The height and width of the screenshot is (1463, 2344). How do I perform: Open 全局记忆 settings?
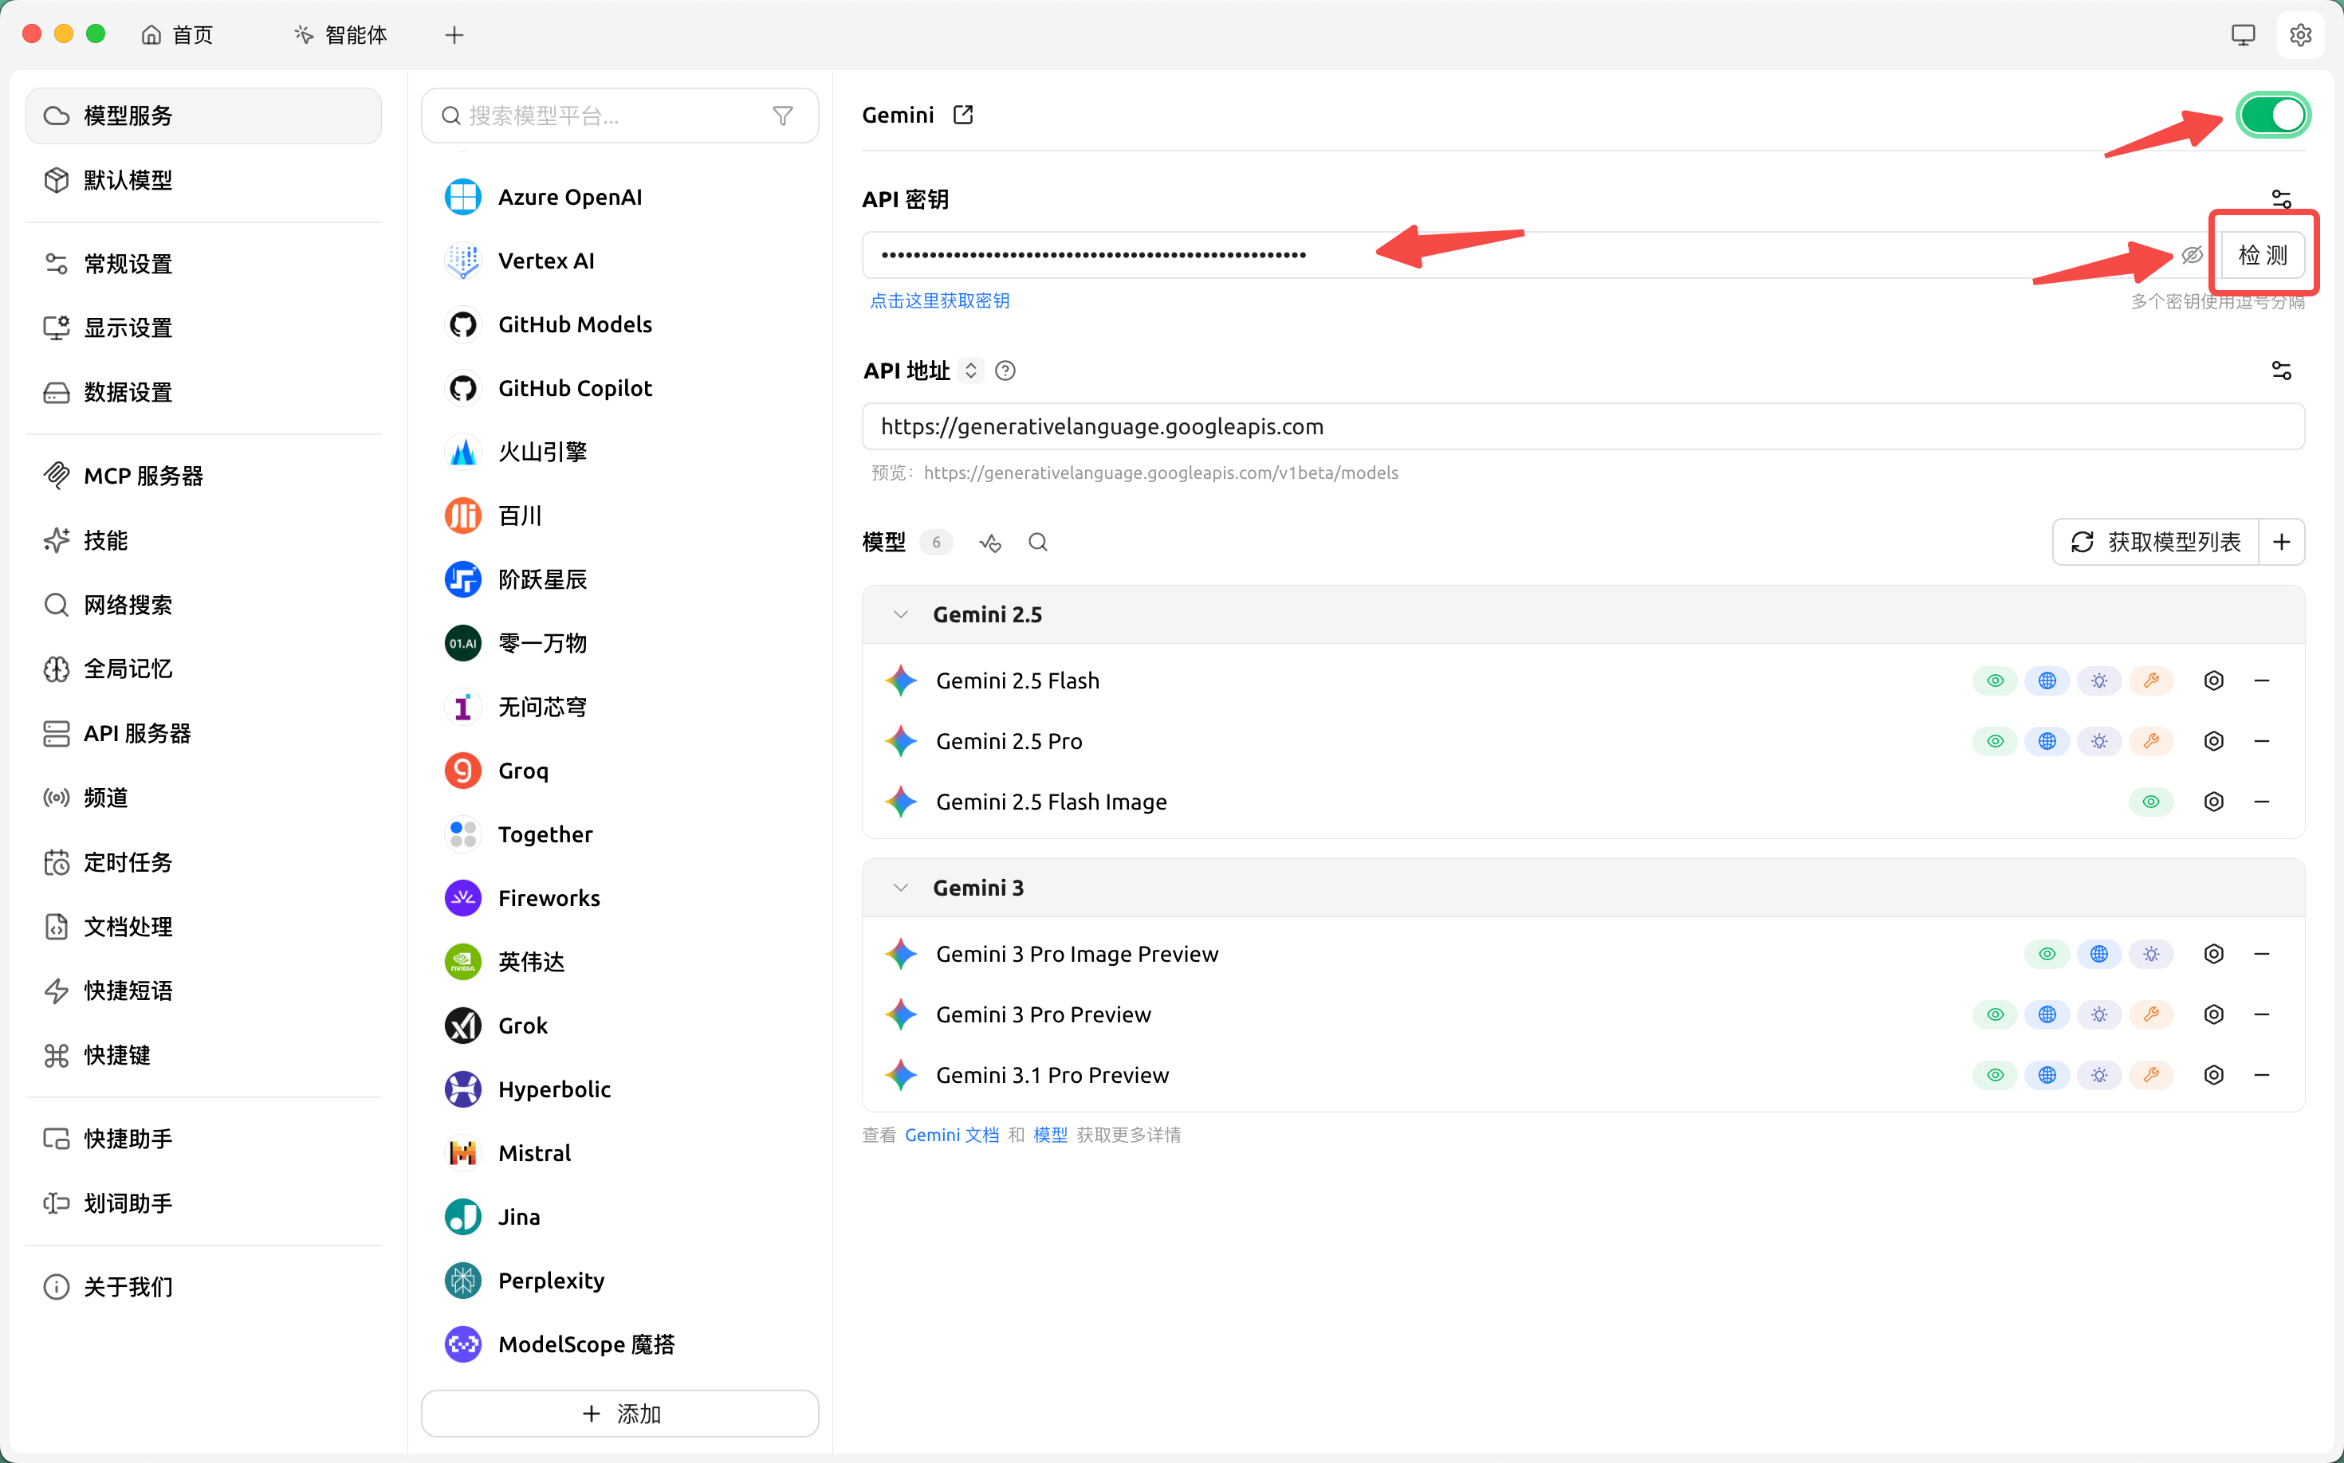point(203,669)
